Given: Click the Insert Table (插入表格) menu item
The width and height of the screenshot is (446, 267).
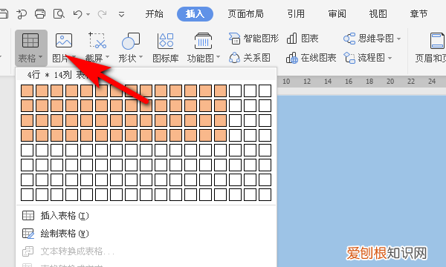Looking at the screenshot, I should 56,216.
